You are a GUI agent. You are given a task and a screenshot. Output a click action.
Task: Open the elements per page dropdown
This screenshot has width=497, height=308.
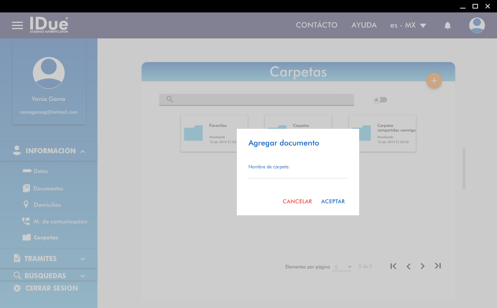[x=342, y=267]
